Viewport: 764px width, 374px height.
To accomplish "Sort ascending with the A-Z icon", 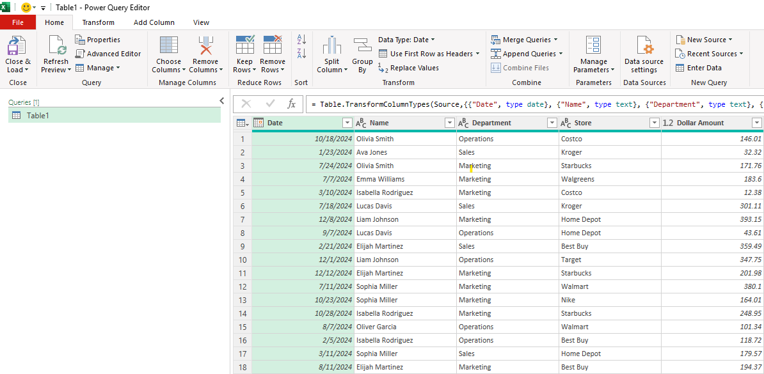I will [301, 40].
